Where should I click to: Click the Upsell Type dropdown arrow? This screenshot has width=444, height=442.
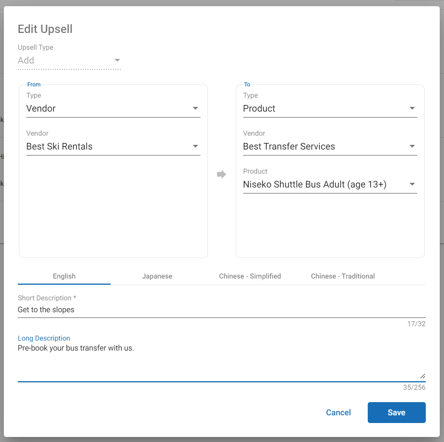pos(117,60)
